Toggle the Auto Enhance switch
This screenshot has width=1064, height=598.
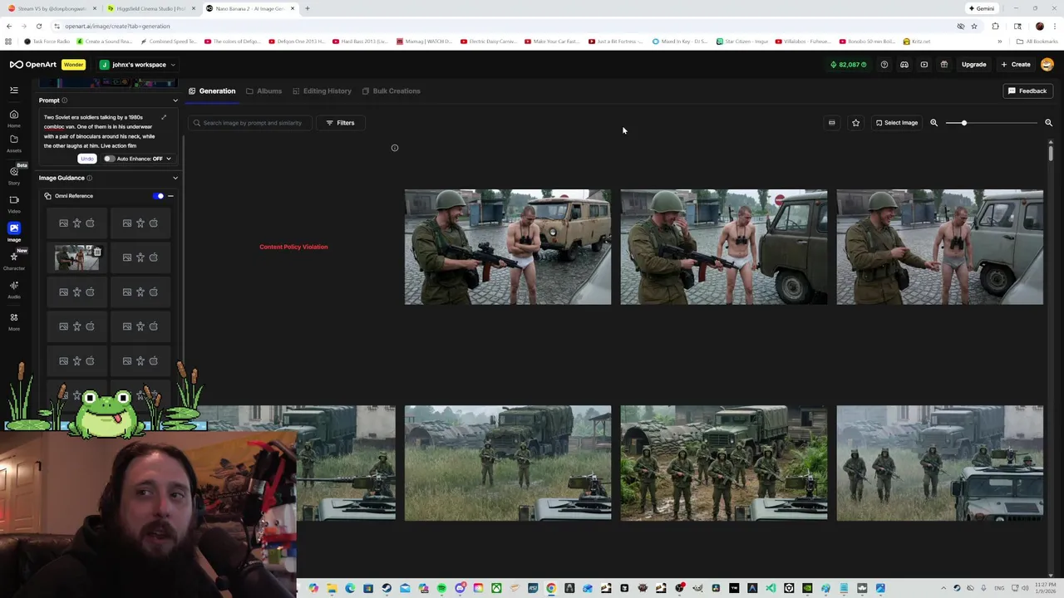[109, 159]
